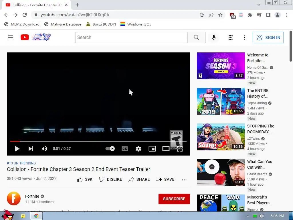Screen dimensions: 293x220
Task: Show hidden tray icons arrow
Action: (248, 216)
